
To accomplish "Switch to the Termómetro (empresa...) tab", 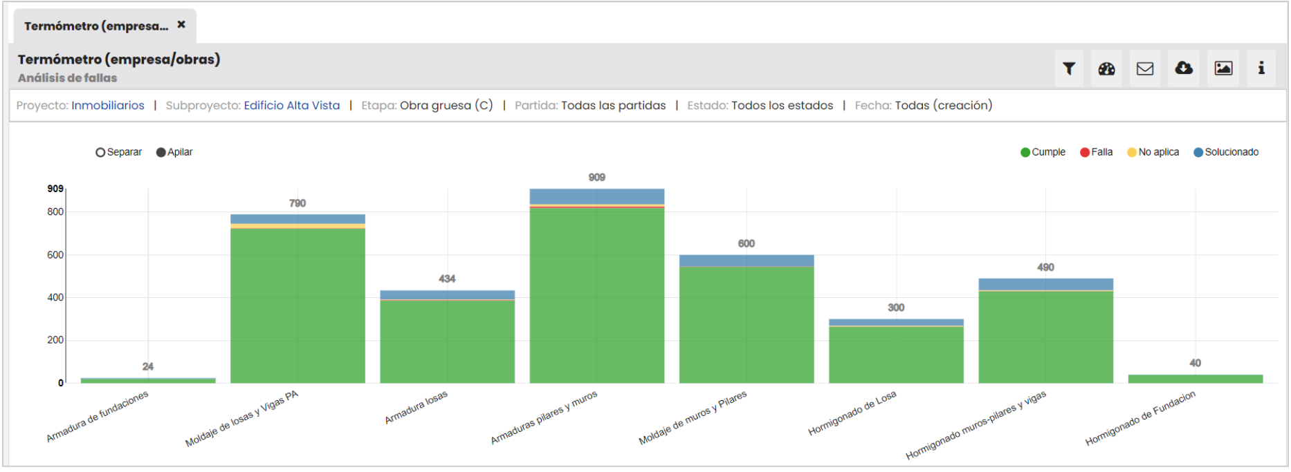I will (96, 26).
